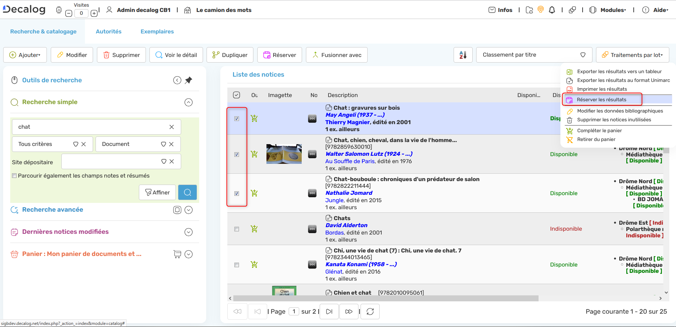This screenshot has height=327, width=676.
Task: Go to next page of results
Action: [x=329, y=312]
